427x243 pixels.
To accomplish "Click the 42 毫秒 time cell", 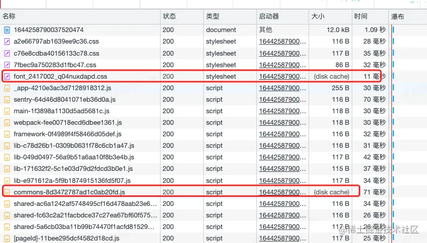I will [374, 157].
